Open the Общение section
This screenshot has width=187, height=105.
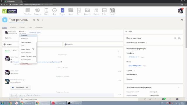coord(96,11)
